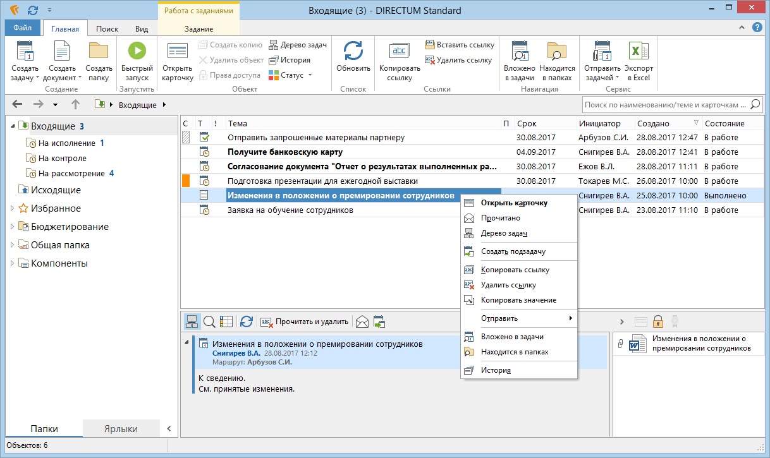
Task: Toggle task tree view button in preview toolbar
Action: click(192, 322)
